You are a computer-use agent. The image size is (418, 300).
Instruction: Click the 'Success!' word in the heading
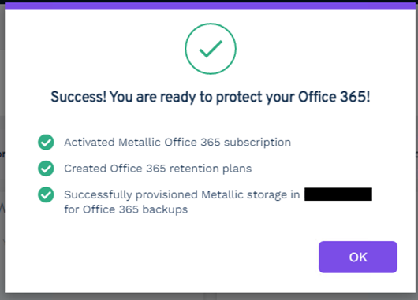coord(79,97)
